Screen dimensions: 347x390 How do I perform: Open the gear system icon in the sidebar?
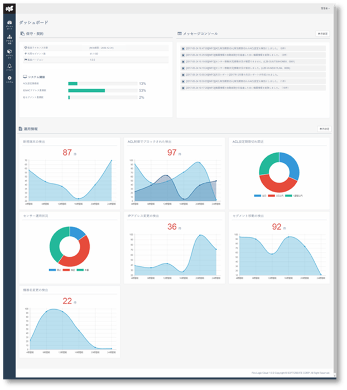(x=9, y=79)
